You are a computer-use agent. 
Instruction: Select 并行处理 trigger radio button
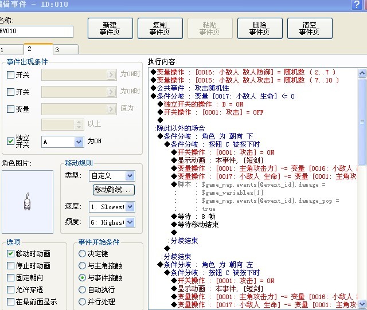tap(82, 301)
